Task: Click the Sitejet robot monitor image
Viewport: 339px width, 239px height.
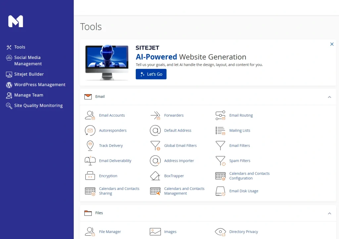Action: pos(107,63)
